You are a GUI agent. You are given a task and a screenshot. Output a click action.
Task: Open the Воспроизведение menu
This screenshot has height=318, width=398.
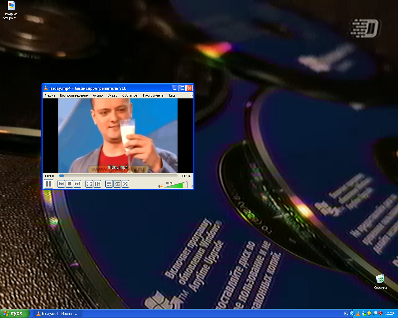74,95
